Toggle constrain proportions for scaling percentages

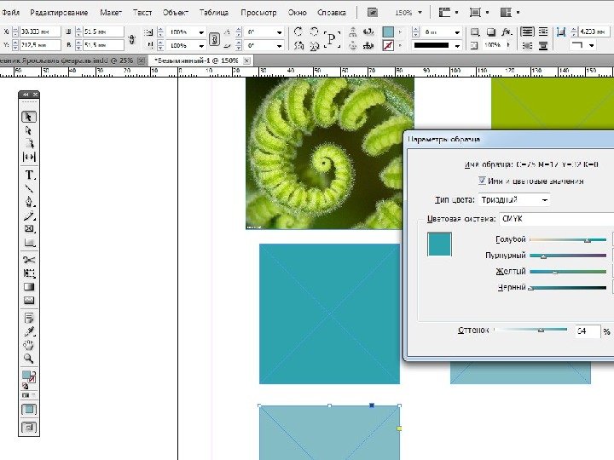(214, 38)
